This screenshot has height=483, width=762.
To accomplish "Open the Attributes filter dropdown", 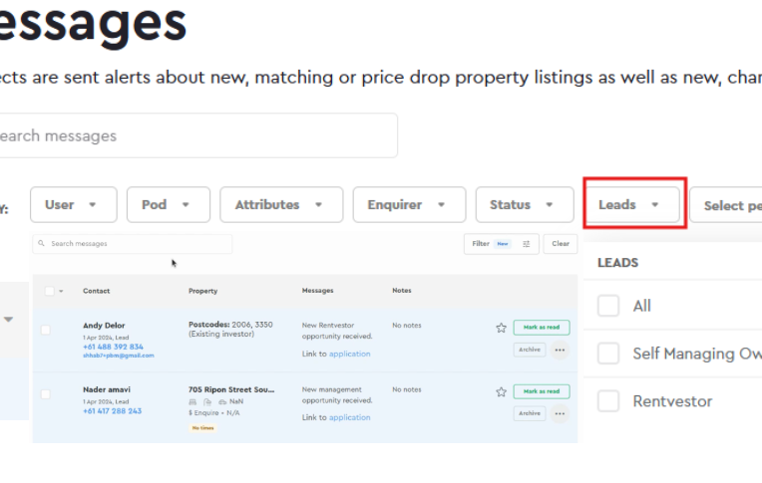I will pos(281,205).
